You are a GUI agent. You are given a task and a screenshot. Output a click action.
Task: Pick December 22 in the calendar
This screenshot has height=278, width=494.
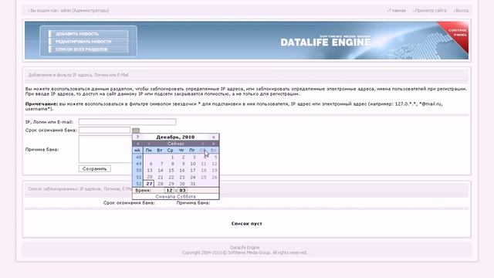pyautogui.click(x=171, y=177)
